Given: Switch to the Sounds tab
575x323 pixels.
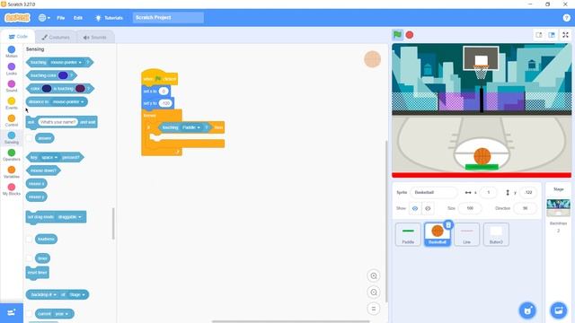Looking at the screenshot, I should pos(94,37).
